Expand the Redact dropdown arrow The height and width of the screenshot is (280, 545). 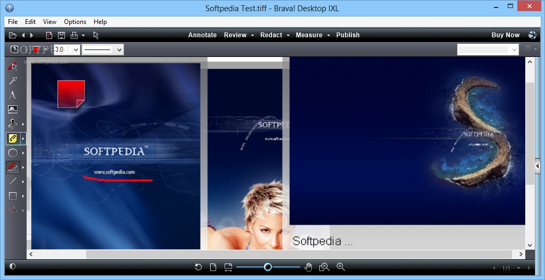(x=288, y=35)
